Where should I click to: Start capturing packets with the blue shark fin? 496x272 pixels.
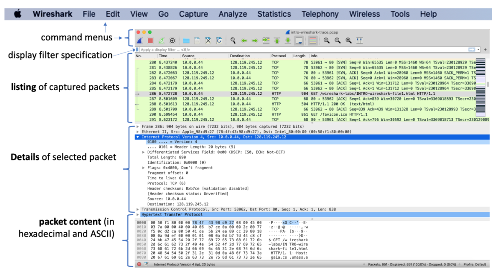140,41
